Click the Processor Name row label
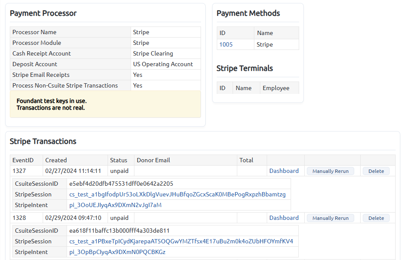Viewport: 405px width, 260px height. coord(34,32)
